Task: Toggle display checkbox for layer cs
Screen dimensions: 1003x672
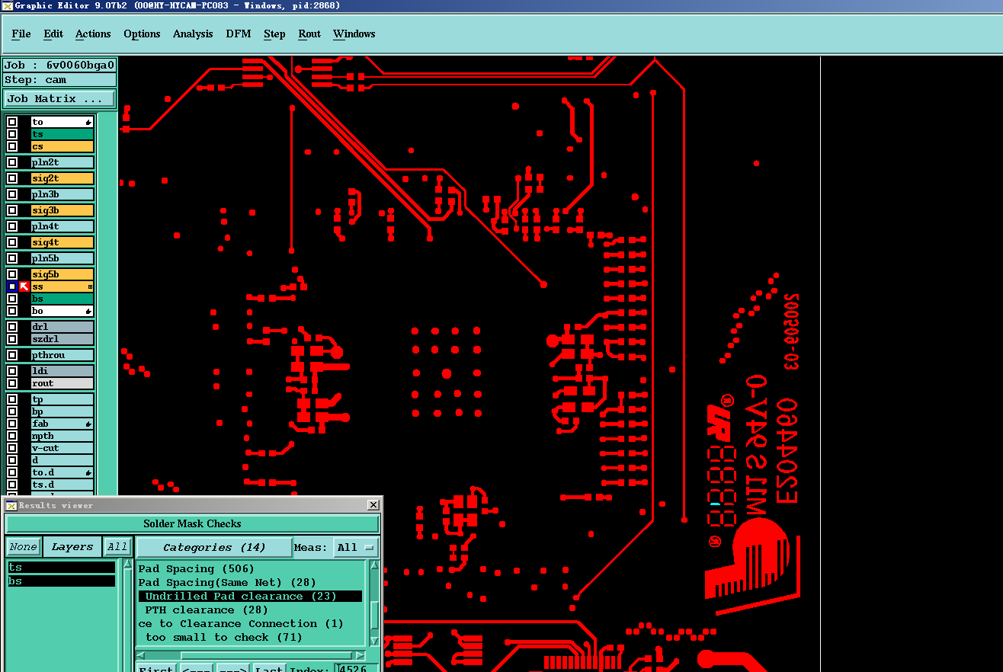Action: pyautogui.click(x=12, y=146)
